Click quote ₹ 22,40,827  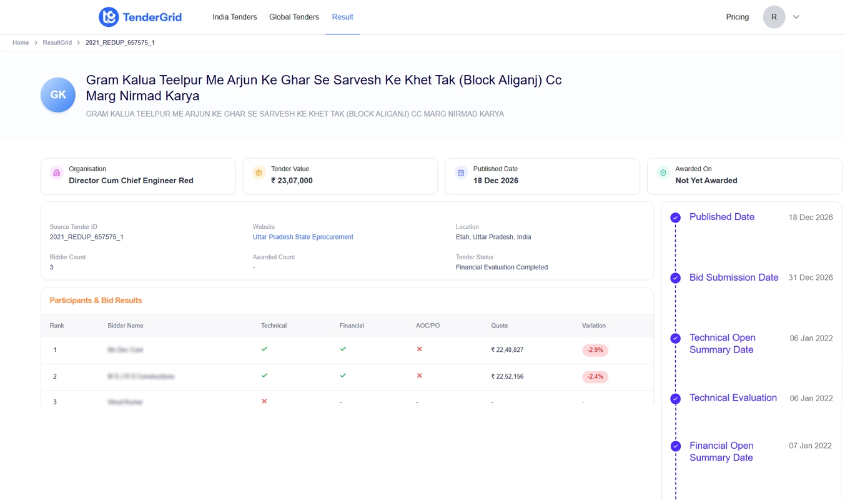click(507, 350)
